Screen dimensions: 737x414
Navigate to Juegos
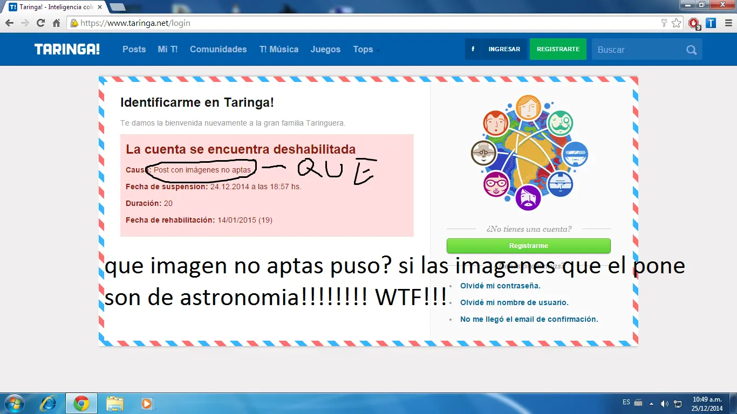325,49
